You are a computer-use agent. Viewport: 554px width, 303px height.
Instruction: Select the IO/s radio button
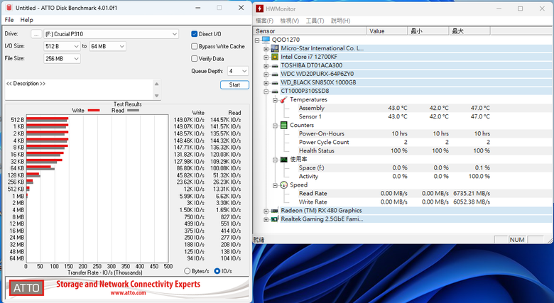click(217, 271)
